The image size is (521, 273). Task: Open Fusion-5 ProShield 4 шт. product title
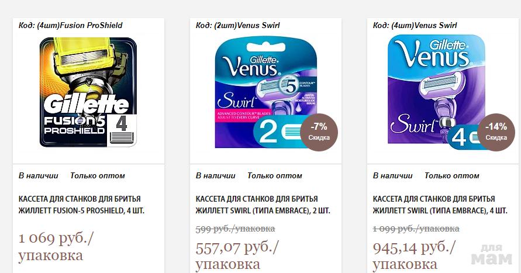81,205
